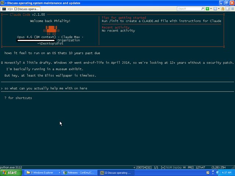Click the ConEmu icon in the title bar
Screen dimensions: 235x176
(x=2, y=3)
